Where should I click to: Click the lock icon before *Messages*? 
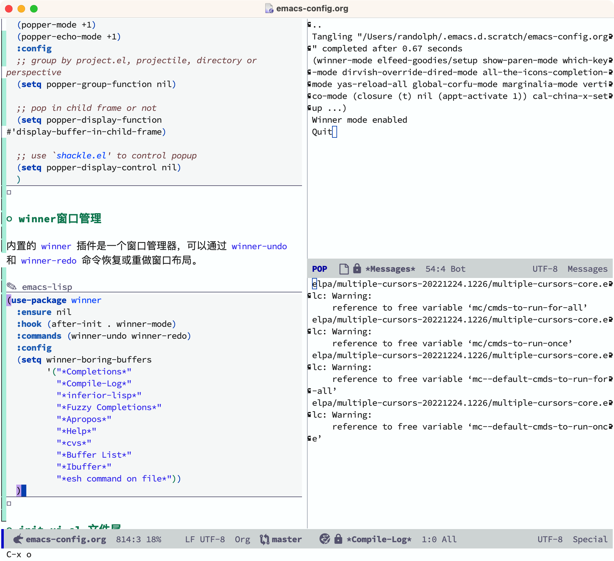pos(357,268)
